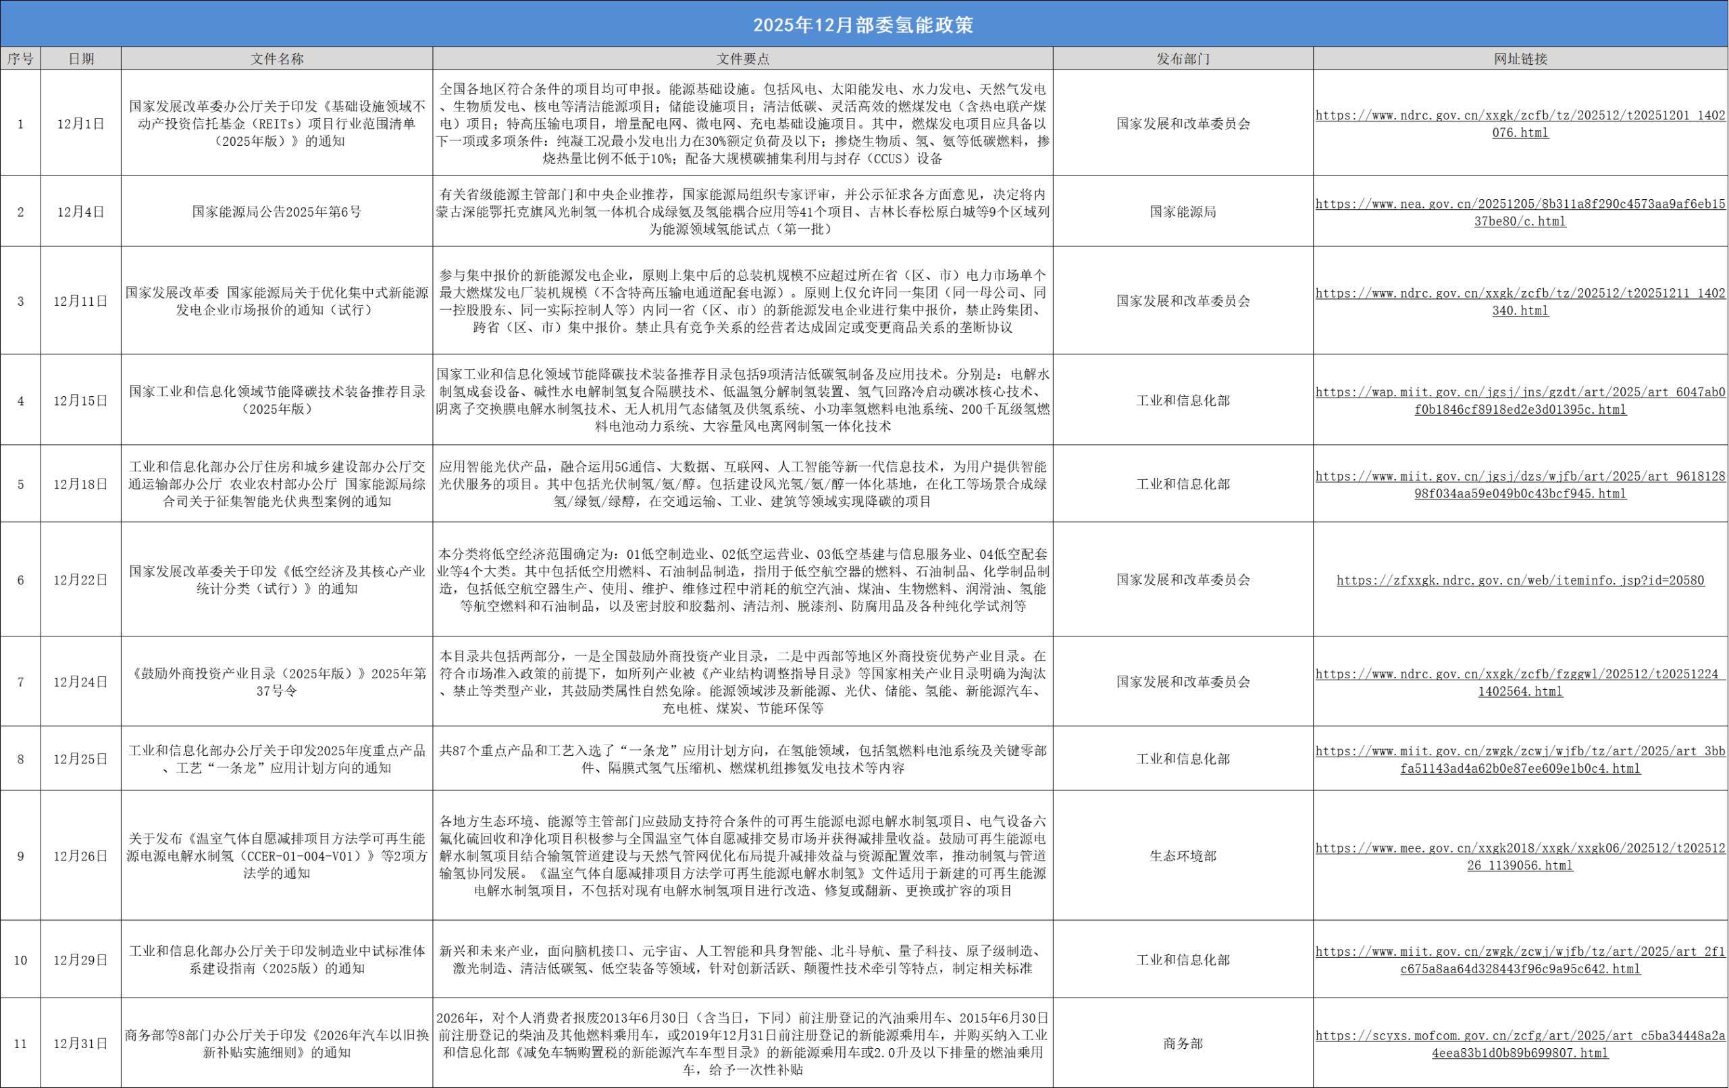Open the scyxs.mofcom.gov.cn link in row 11

point(1520,1043)
